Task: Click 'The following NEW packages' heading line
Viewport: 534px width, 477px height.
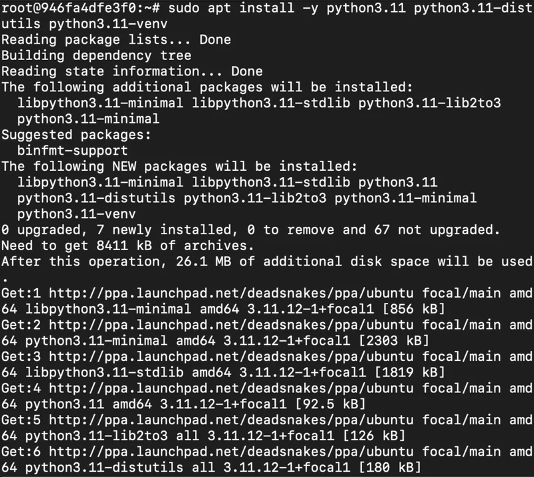Action: click(180, 167)
